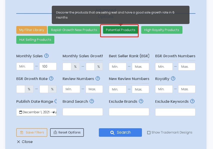The height and width of the screenshot is (149, 213).
Task: Select Rapid-Growth New Products preset
Action: tap(74, 30)
